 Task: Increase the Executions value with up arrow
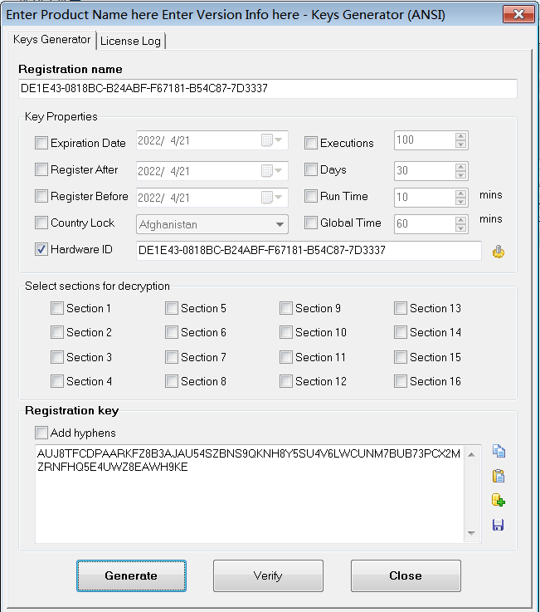tap(461, 137)
